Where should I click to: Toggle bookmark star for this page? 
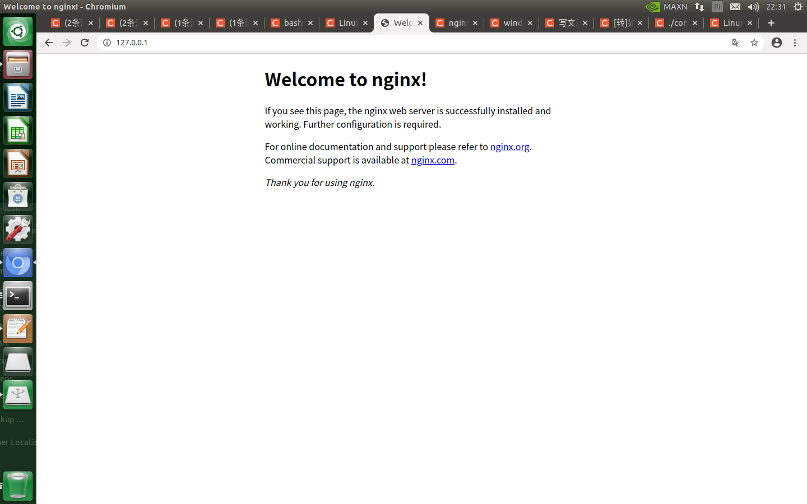(754, 42)
